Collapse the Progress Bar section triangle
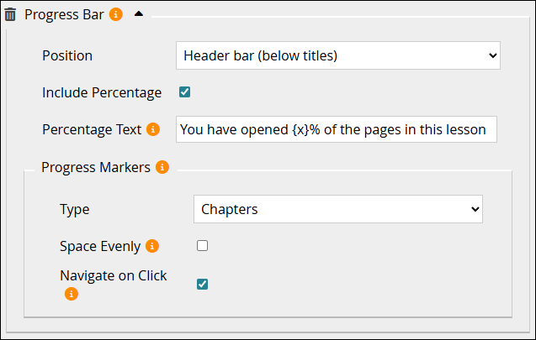 139,14
